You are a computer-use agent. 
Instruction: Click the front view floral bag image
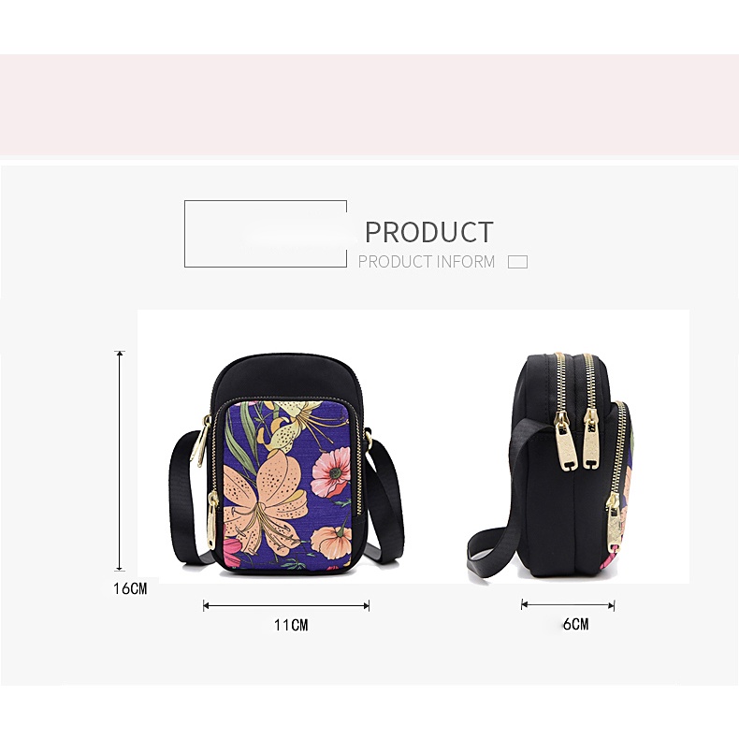pos(286,464)
